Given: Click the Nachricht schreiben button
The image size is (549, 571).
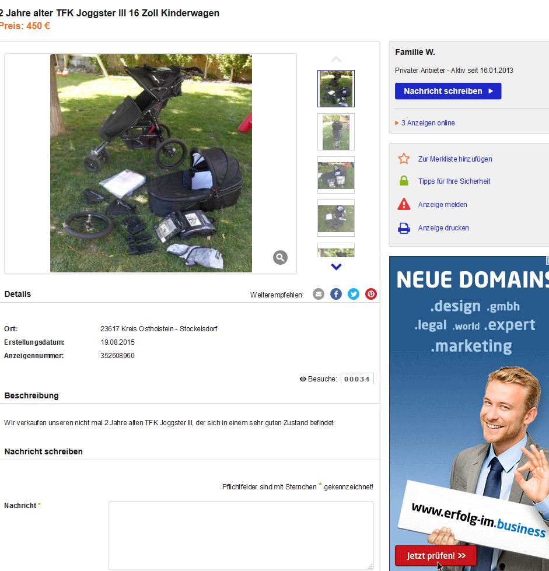Looking at the screenshot, I should tap(448, 91).
